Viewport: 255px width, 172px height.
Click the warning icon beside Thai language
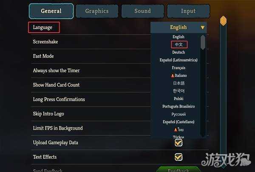click(x=176, y=130)
